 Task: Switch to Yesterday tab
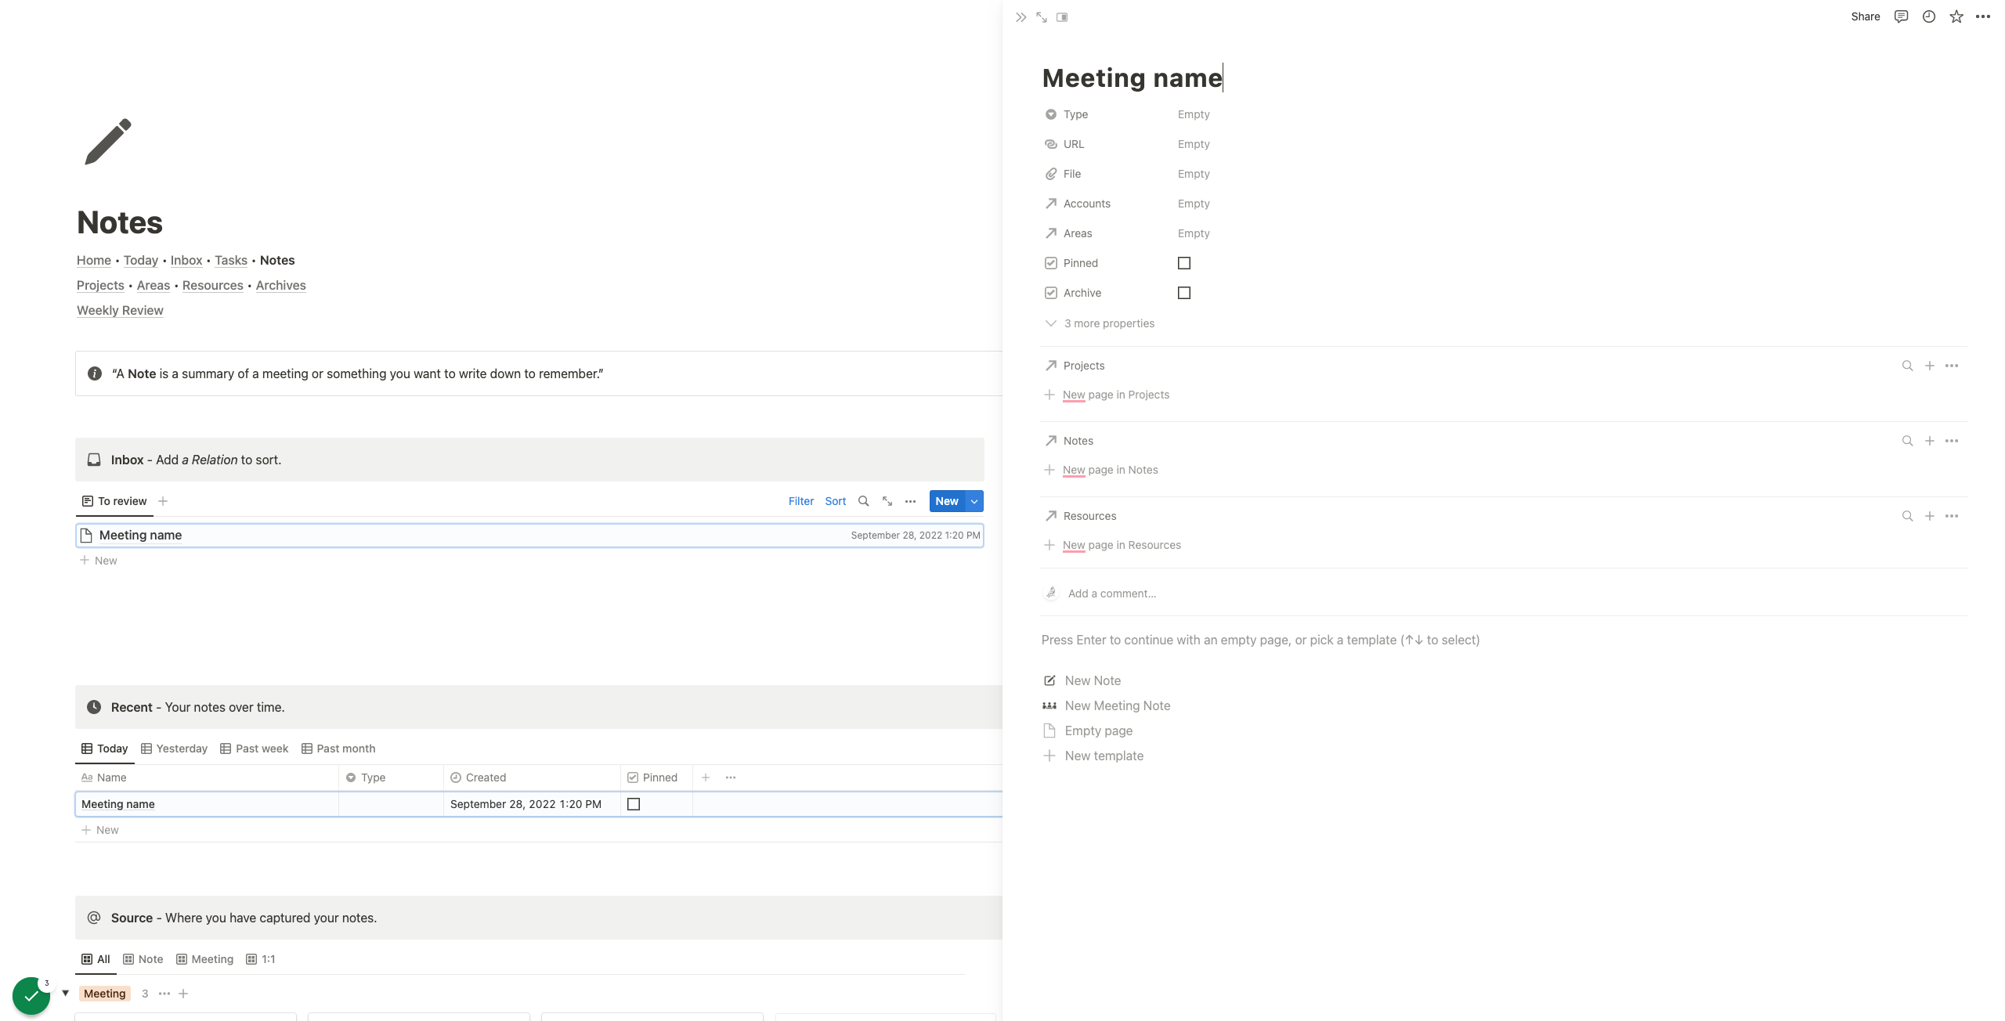(x=174, y=749)
